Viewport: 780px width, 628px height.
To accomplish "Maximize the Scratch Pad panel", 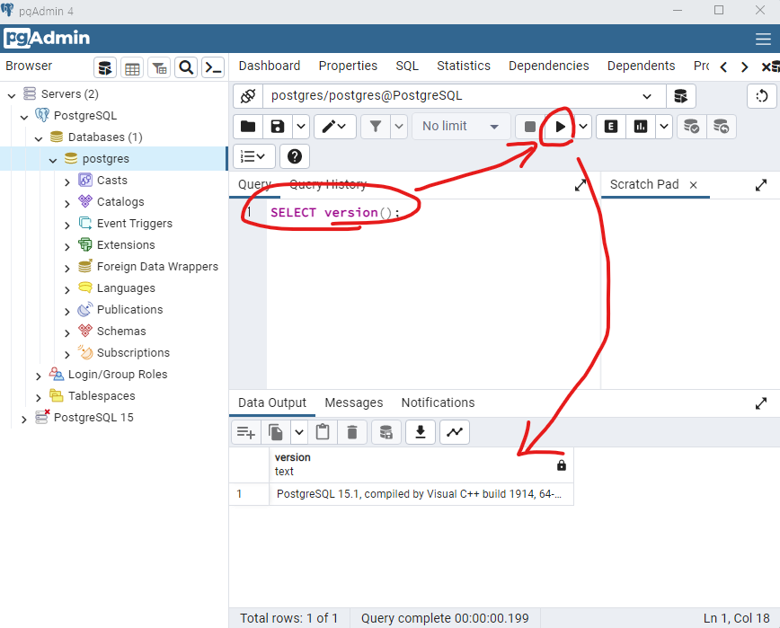I will (761, 185).
